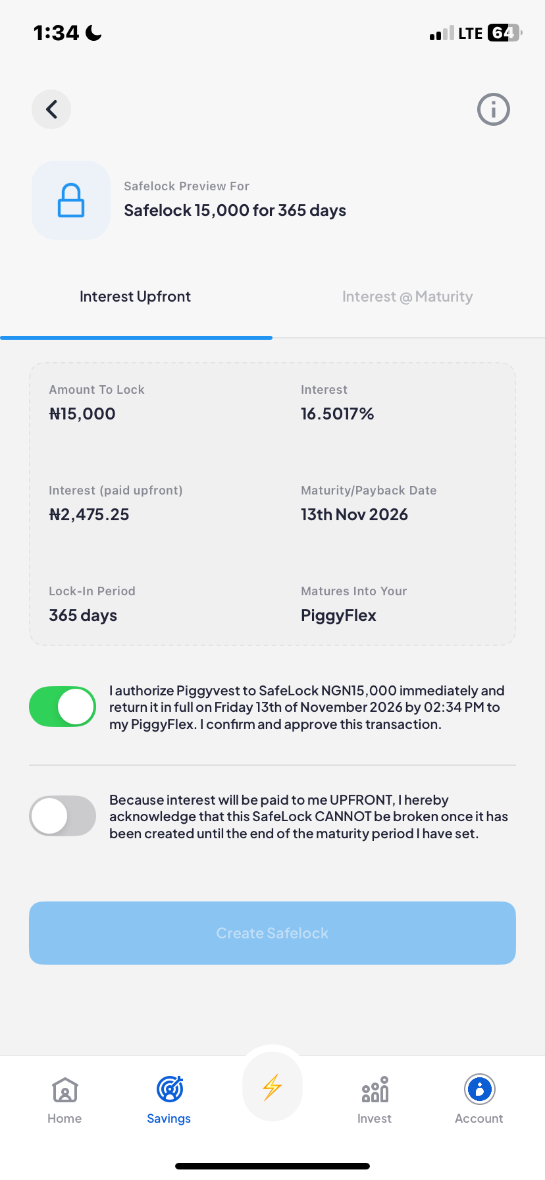
Task: Switch to the Interest @ Maturity tab
Action: [407, 296]
